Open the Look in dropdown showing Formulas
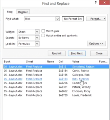This screenshot has width=110, height=120. pos(28,44)
